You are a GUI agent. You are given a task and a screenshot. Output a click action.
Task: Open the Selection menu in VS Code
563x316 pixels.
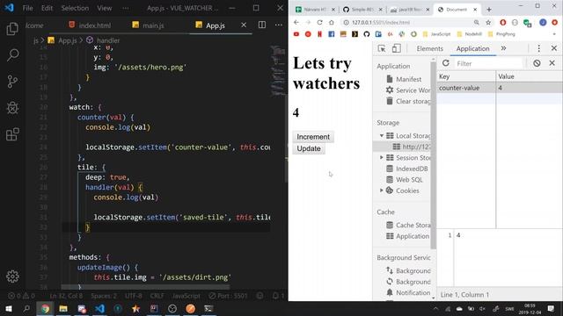pyautogui.click(x=75, y=8)
